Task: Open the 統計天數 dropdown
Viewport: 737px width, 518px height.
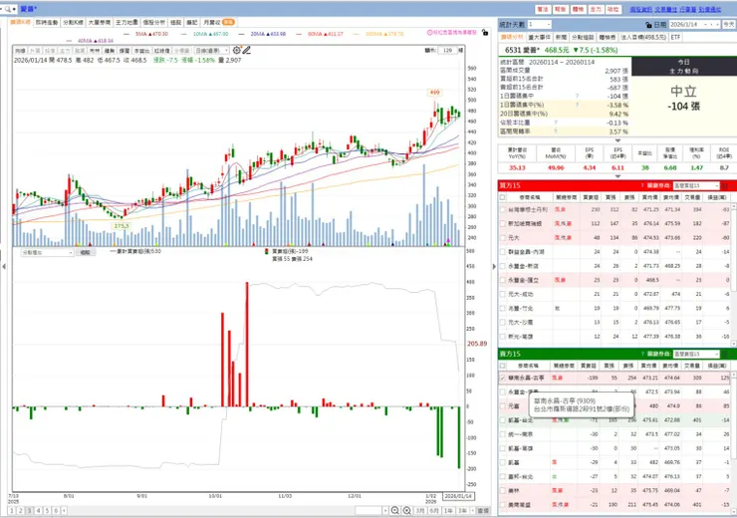Action: (539, 25)
